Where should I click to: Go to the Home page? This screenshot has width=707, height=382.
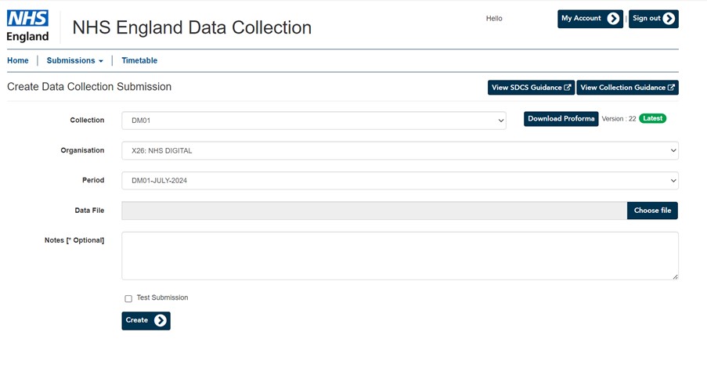tap(17, 60)
